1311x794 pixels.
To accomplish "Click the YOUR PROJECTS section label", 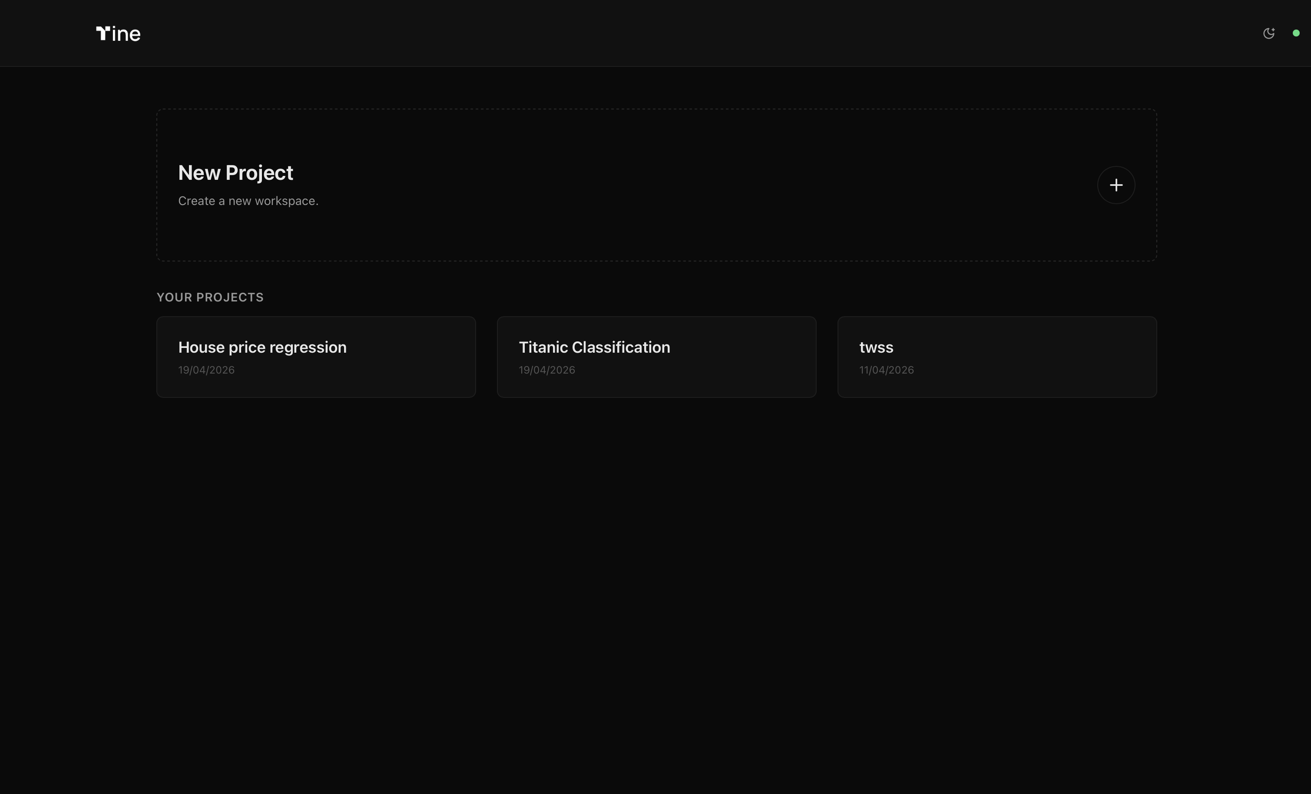I will click(210, 298).
